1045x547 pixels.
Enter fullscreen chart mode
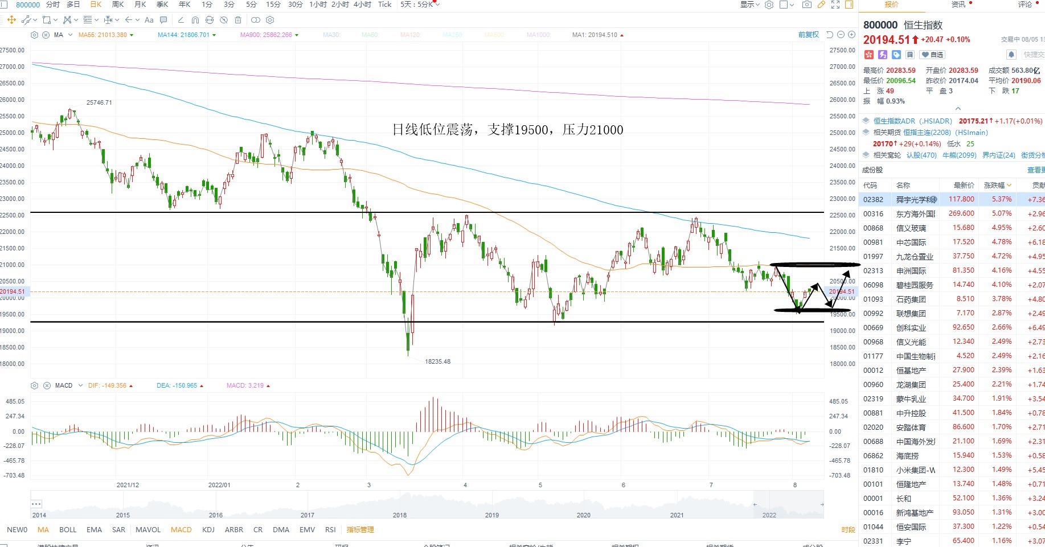click(835, 5)
